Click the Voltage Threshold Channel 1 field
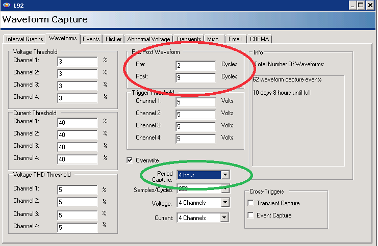 (78, 62)
